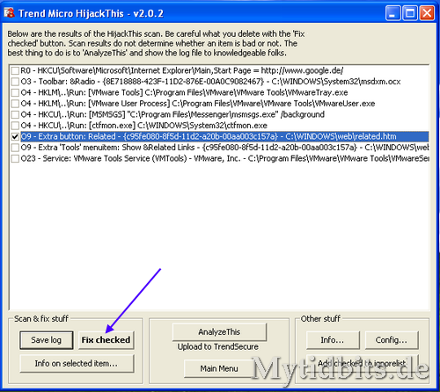The width and height of the screenshot is (440, 392).
Task: Uncheck the O9 Extra button Related entry
Action: point(15,136)
